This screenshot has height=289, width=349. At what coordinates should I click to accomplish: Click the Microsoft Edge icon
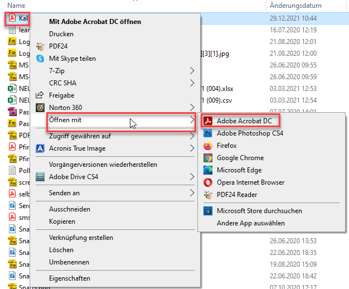coord(208,170)
